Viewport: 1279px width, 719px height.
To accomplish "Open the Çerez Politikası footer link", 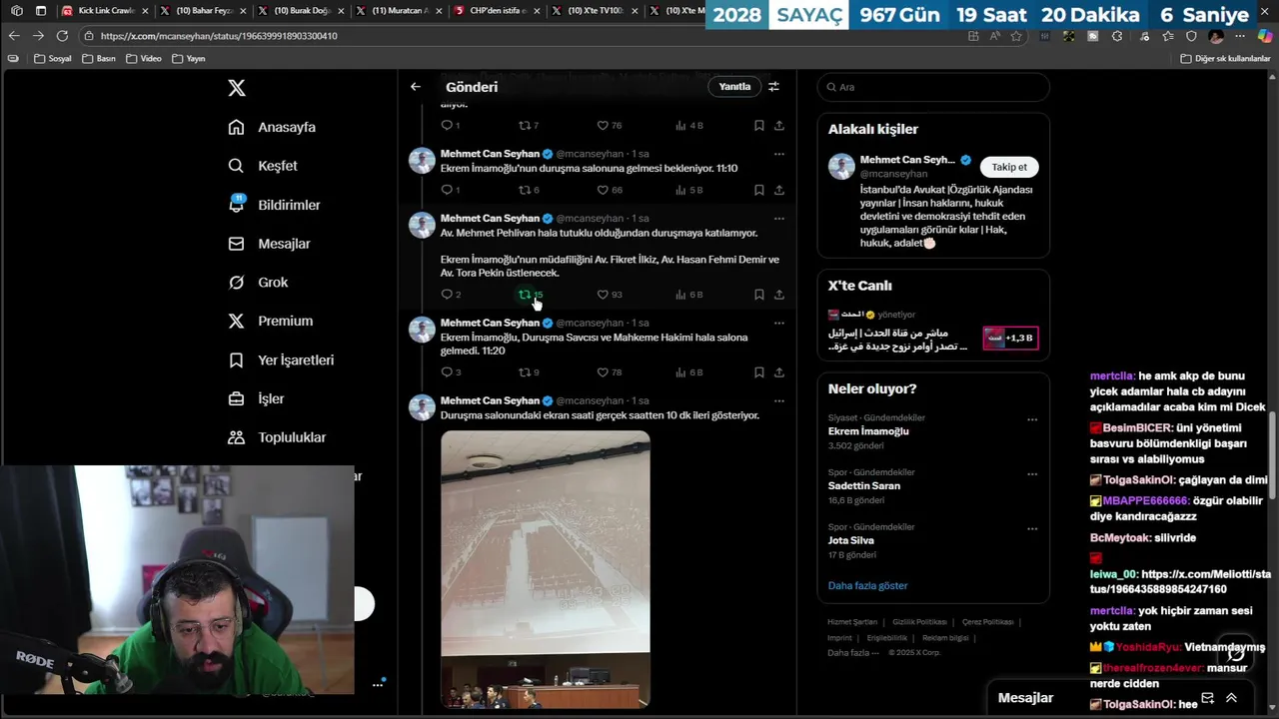I will [x=988, y=622].
